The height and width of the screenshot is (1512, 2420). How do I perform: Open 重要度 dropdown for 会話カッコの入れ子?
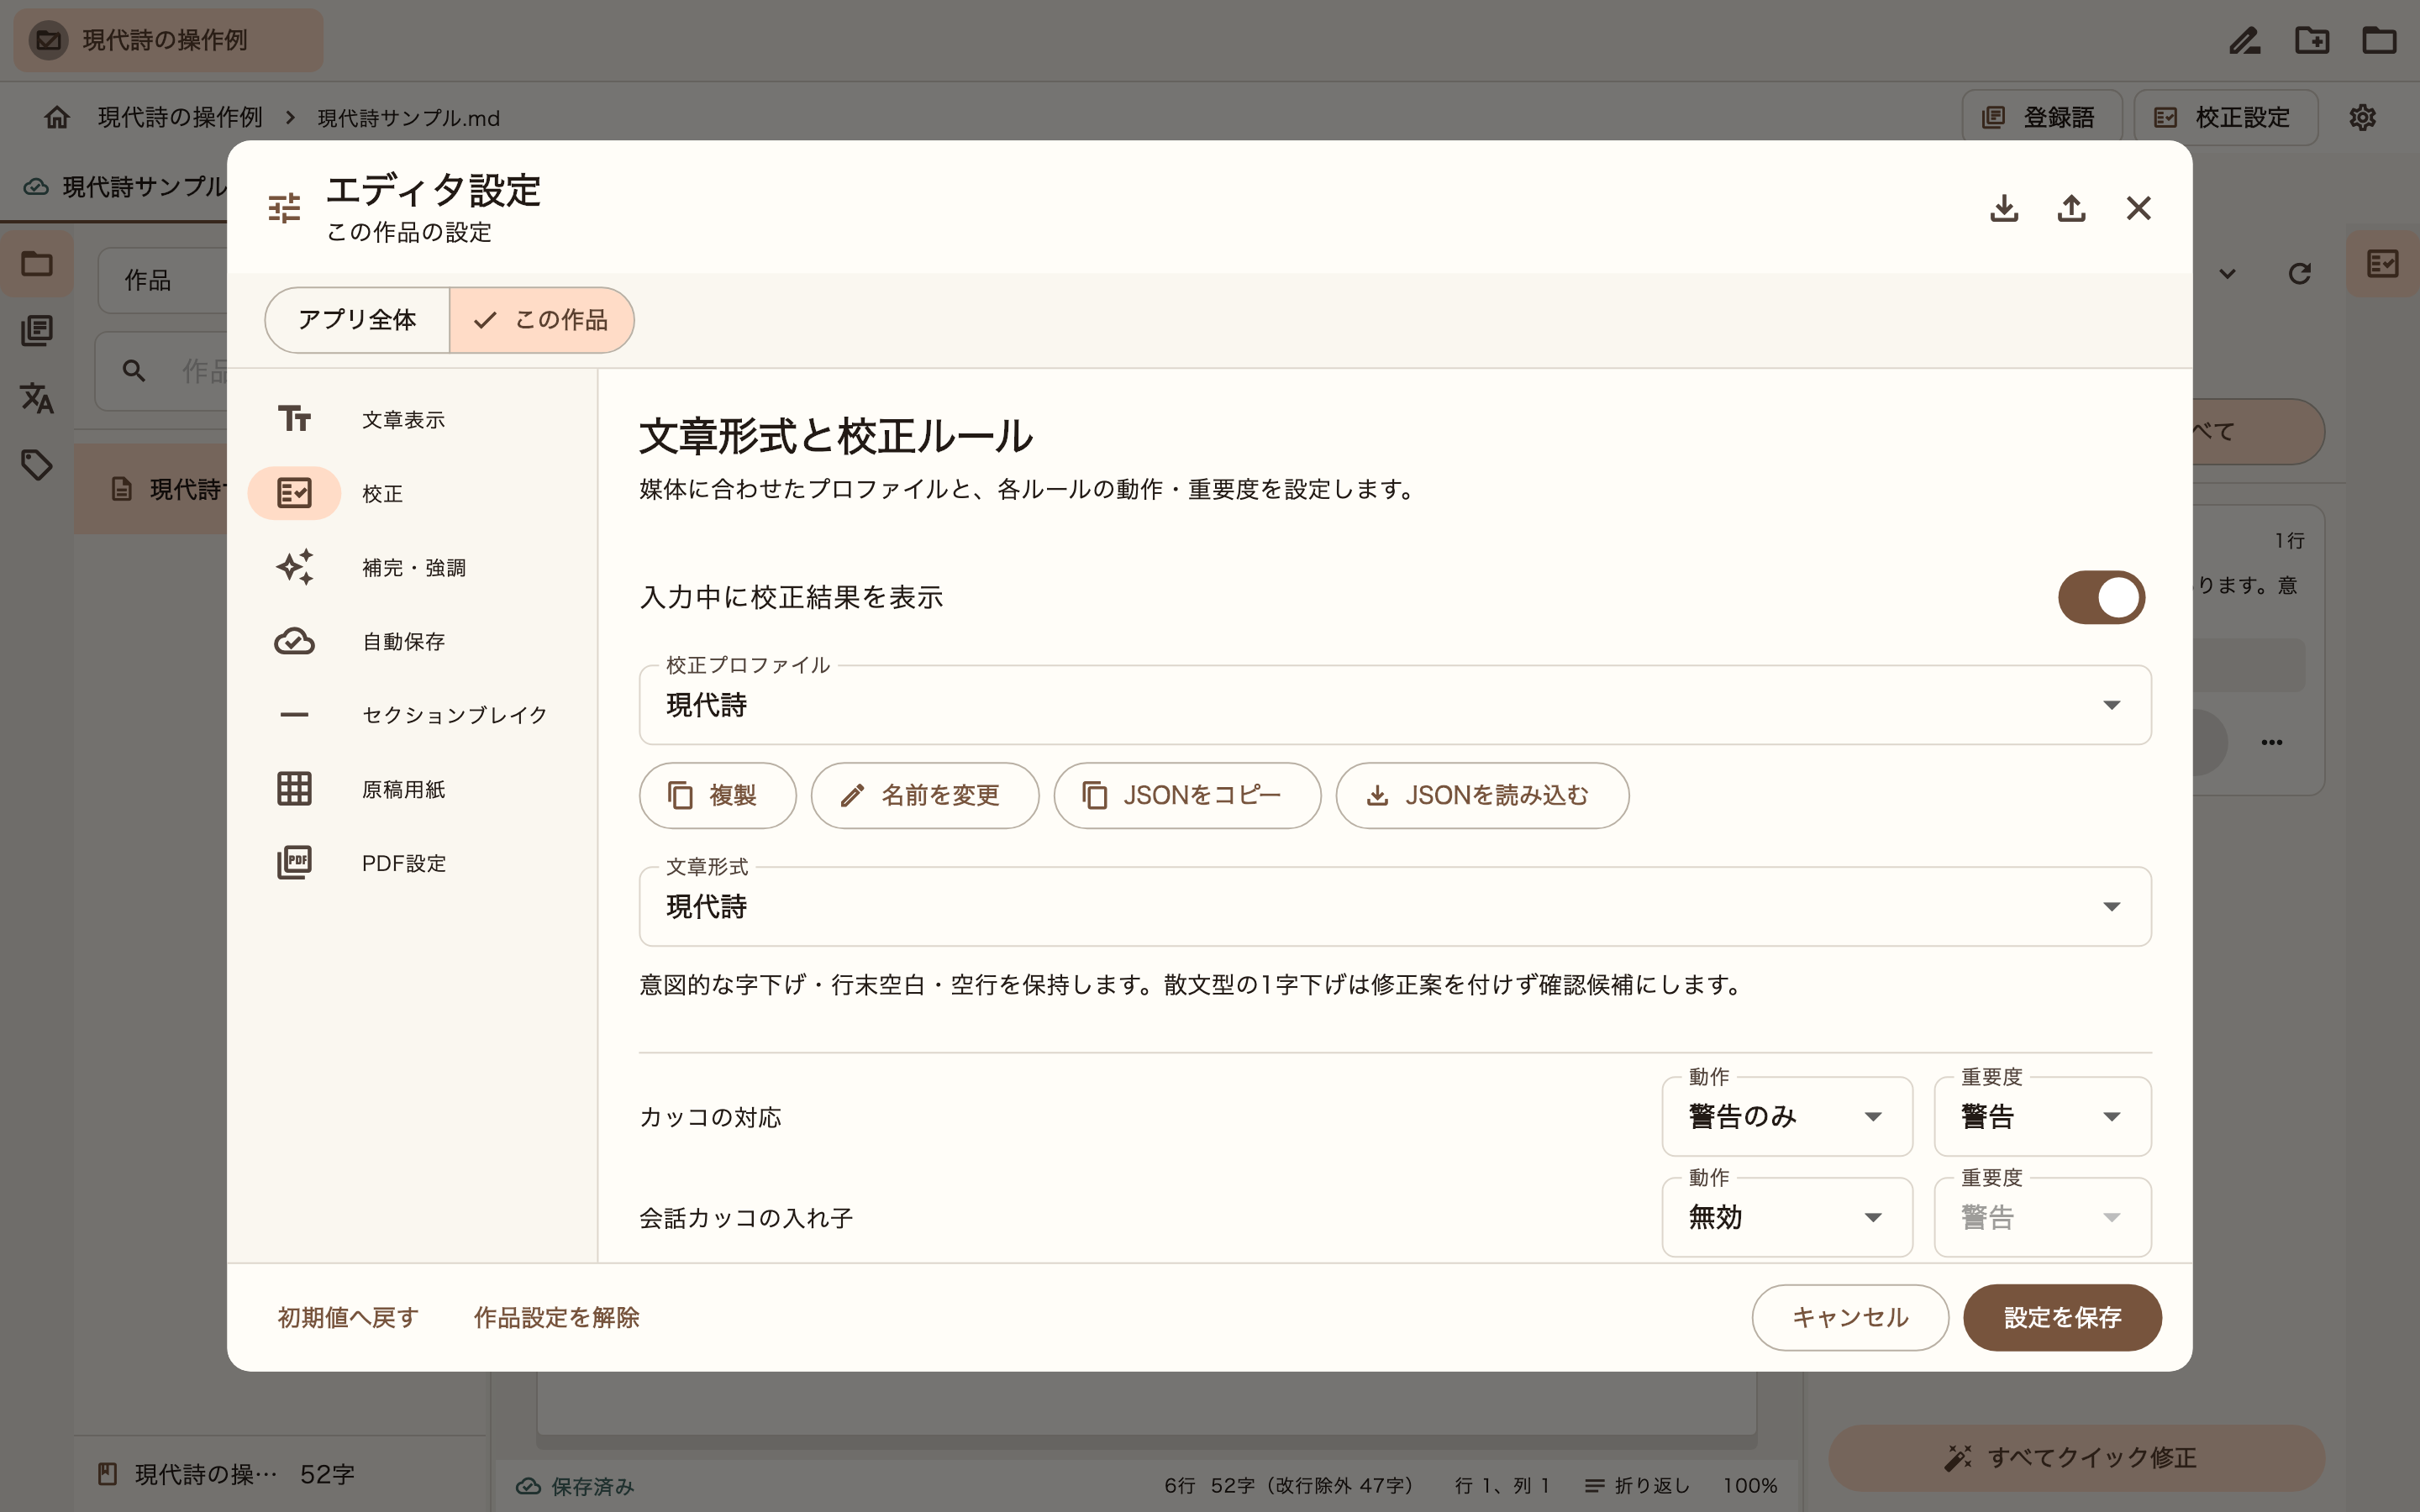2042,1217
